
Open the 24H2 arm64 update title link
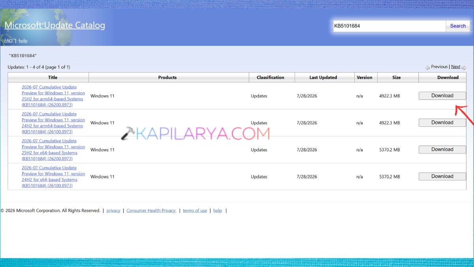pyautogui.click(x=53, y=123)
